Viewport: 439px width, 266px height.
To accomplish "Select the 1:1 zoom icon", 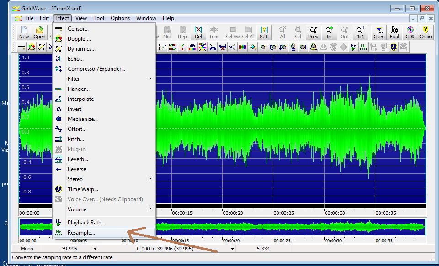I will (x=360, y=32).
